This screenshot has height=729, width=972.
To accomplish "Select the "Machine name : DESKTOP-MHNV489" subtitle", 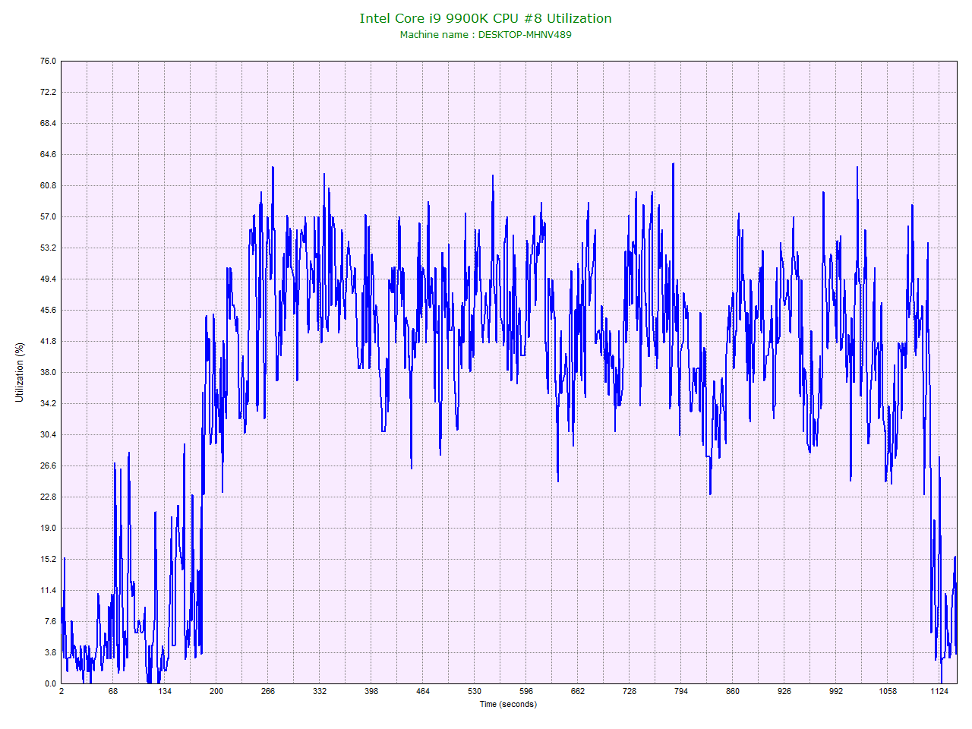I will (485, 34).
